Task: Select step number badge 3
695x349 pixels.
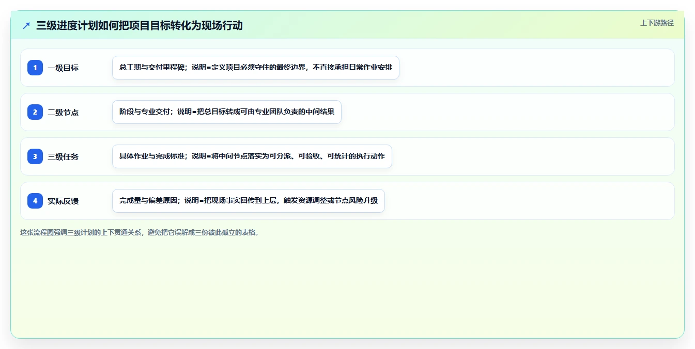Action: (x=35, y=156)
